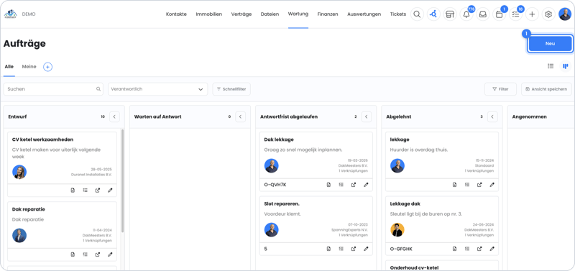Open the Wartung menu
Image resolution: width=575 pixels, height=271 pixels.
coord(298,14)
